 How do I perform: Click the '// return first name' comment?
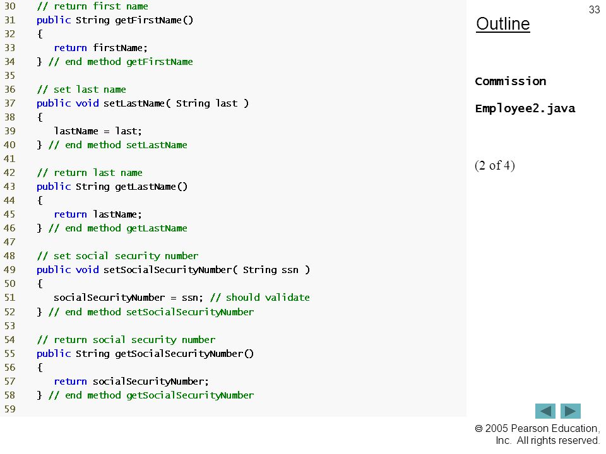pos(92,6)
